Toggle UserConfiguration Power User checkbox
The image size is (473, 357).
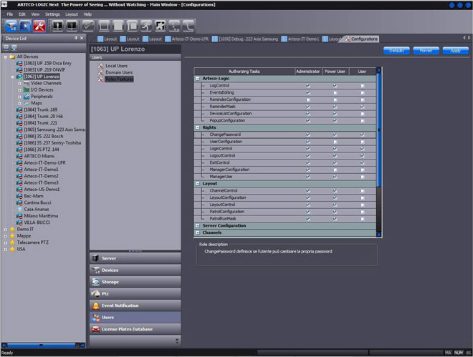335,142
